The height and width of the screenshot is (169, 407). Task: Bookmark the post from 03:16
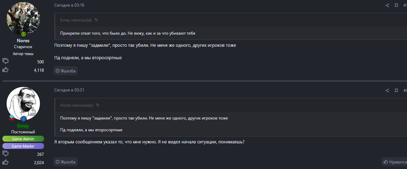click(396, 6)
